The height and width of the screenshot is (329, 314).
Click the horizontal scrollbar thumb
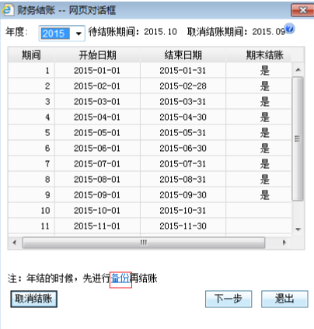click(144, 243)
